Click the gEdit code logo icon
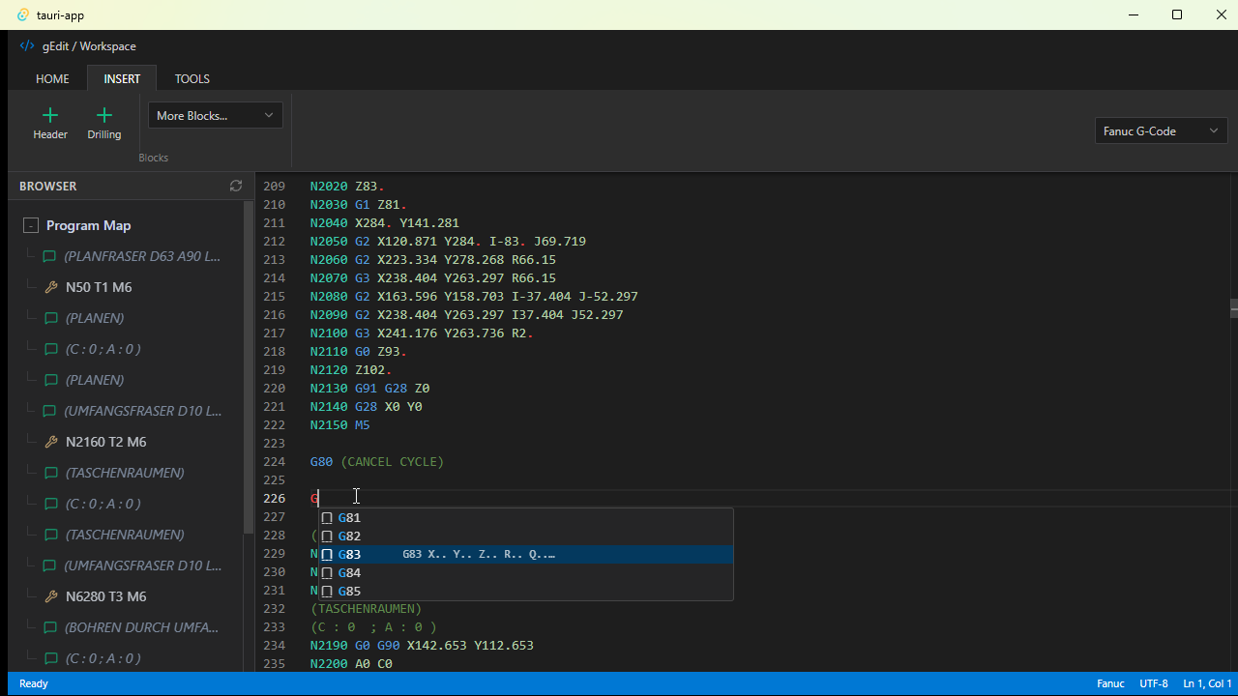The width and height of the screenshot is (1238, 696). pos(27,45)
